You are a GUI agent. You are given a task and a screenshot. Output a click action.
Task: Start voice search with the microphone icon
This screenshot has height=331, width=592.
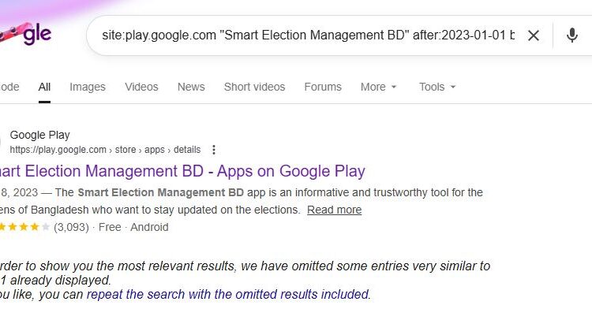pos(572,35)
